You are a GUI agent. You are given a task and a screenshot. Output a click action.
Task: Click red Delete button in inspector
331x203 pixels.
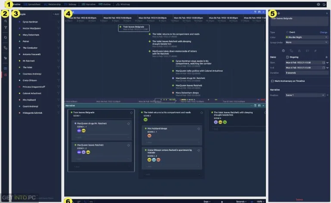tap(299, 200)
